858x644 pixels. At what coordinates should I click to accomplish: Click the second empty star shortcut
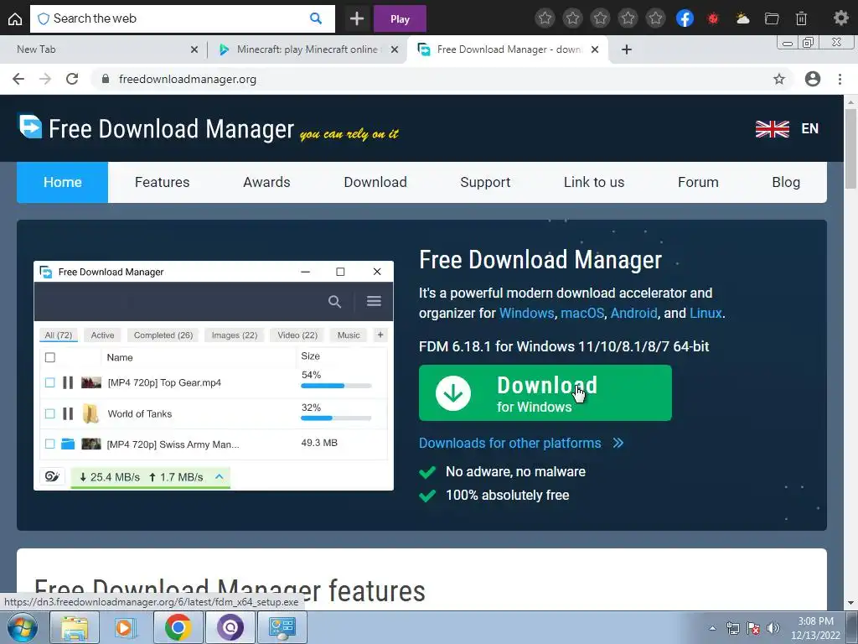click(x=572, y=18)
